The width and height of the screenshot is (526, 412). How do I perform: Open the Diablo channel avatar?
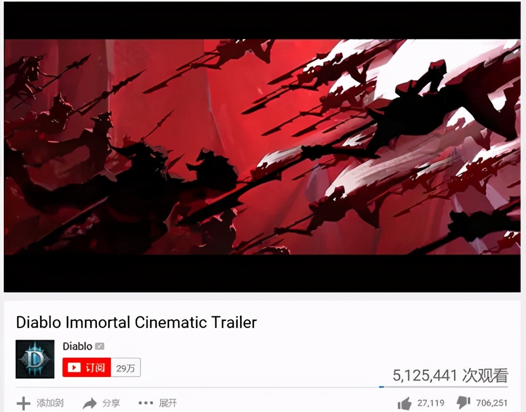(35, 359)
